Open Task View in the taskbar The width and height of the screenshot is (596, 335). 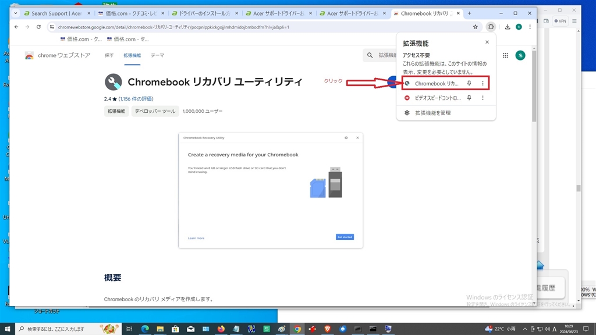129,329
